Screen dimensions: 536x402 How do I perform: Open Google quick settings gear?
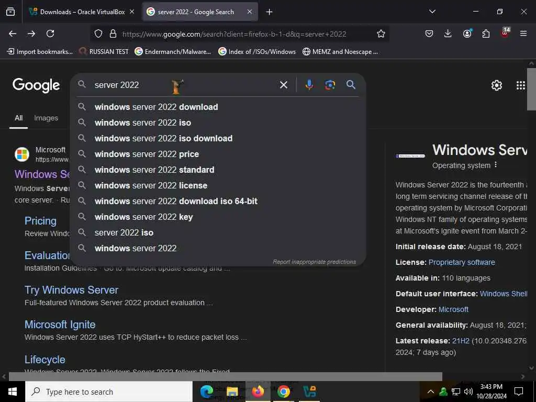click(x=496, y=85)
